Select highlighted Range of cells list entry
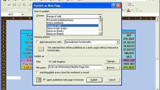Screen dimensions: 160x90 pyautogui.click(x=72, y=25)
